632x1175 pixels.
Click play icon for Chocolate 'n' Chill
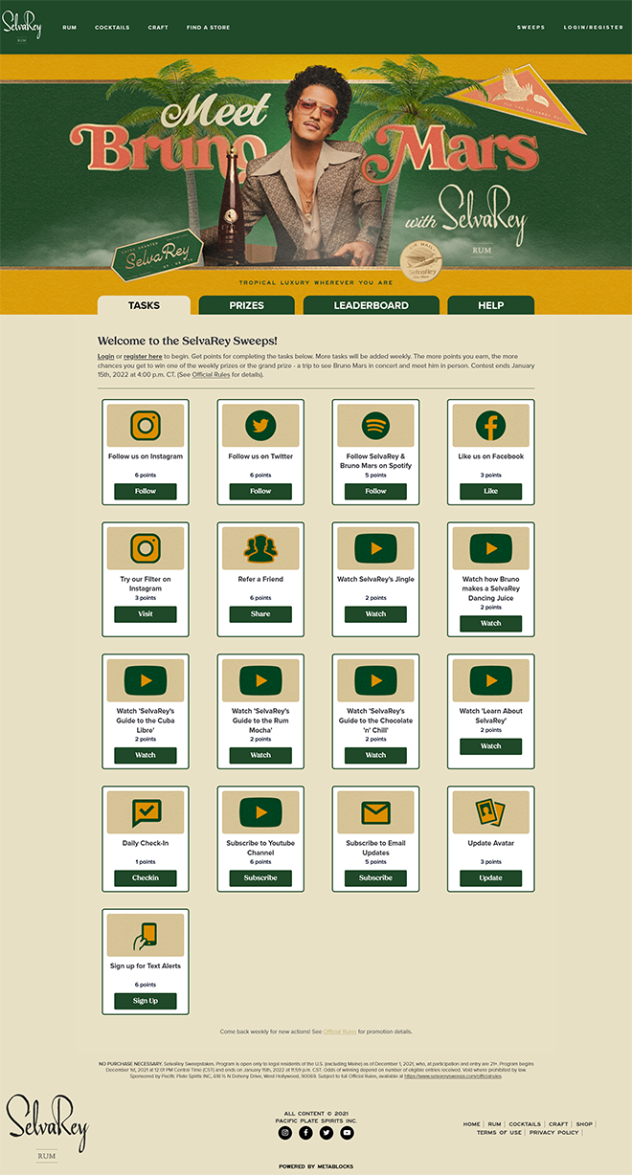375,680
